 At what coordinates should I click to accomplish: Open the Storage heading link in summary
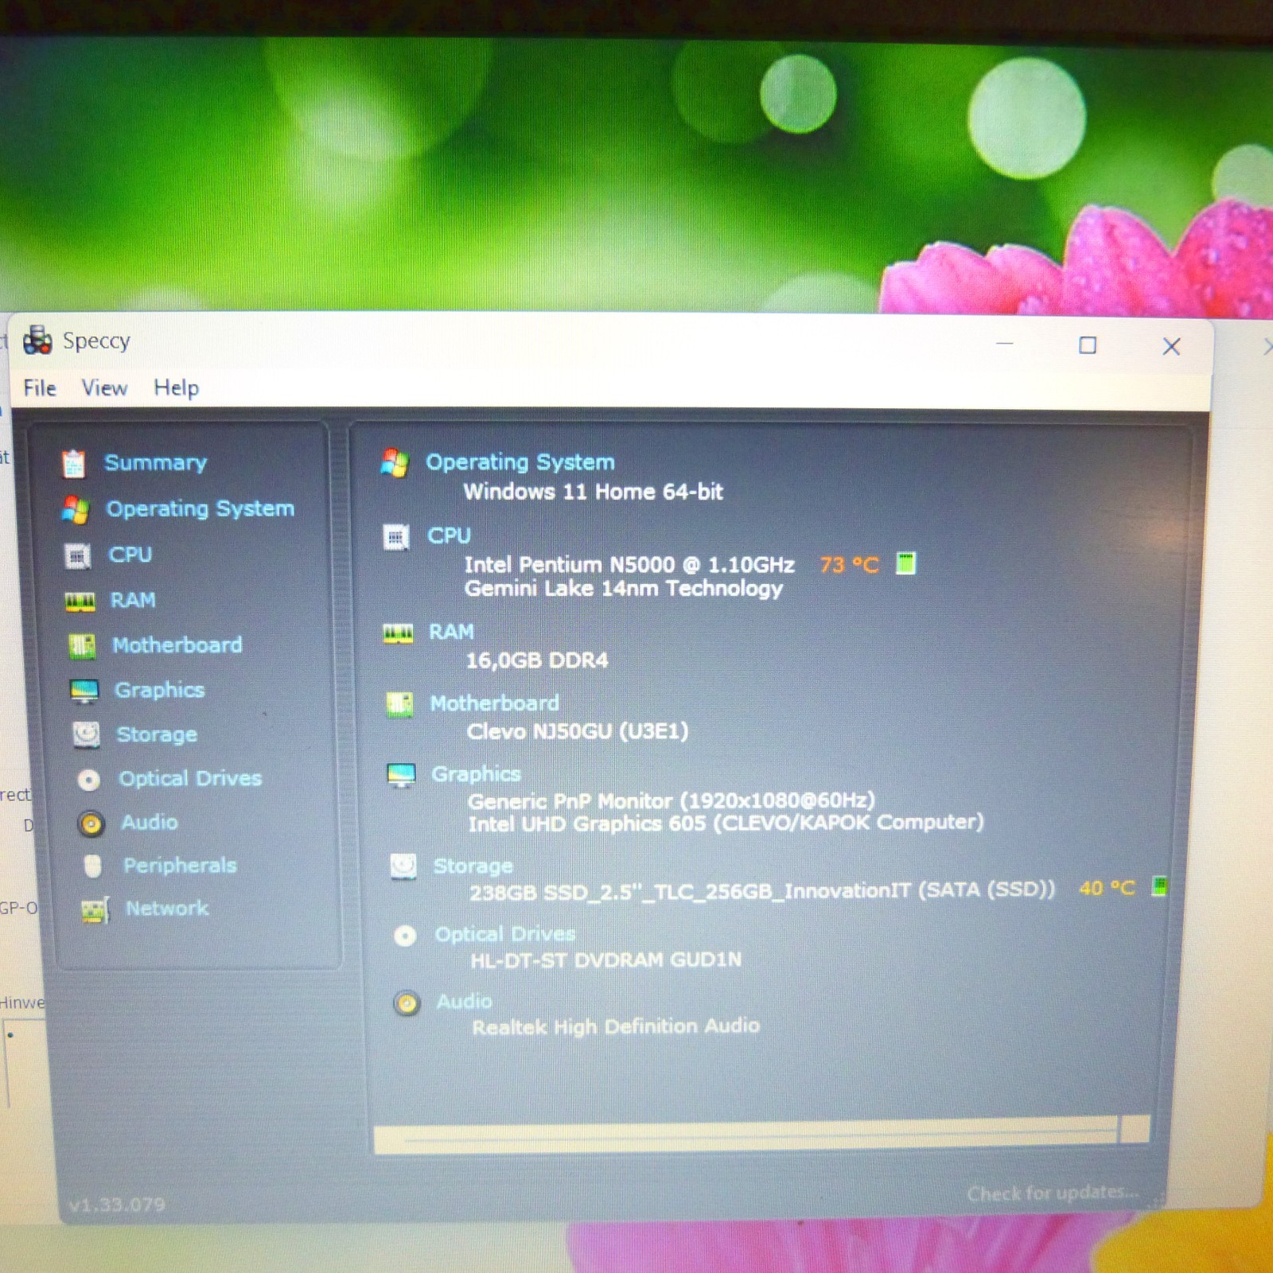473,866
